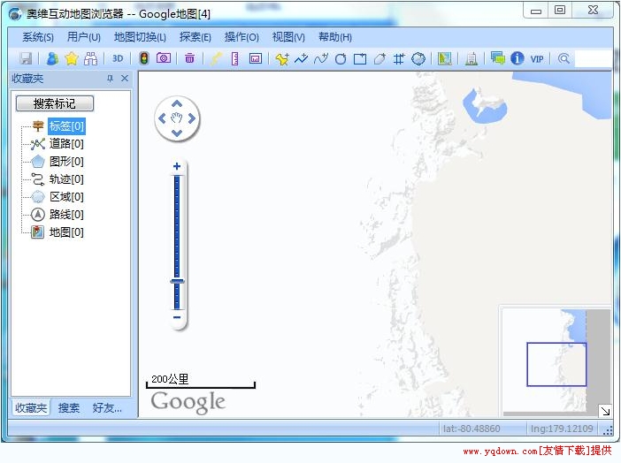Pan the map left with arrow
Image resolution: width=621 pixels, height=463 pixels.
click(162, 118)
